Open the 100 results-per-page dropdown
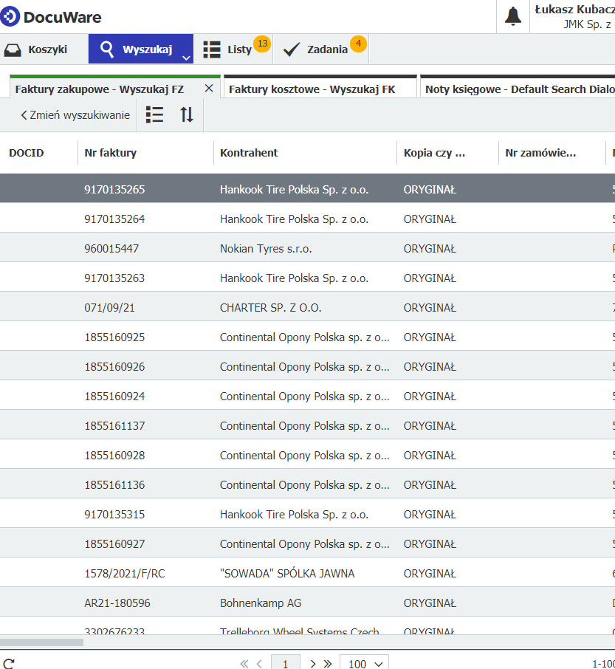 coord(364,663)
